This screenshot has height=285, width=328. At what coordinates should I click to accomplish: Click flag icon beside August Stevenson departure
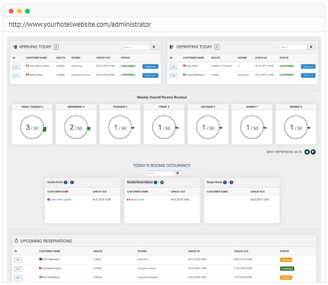(184, 75)
